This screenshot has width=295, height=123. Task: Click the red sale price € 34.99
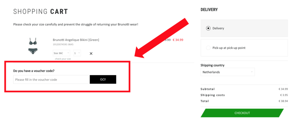pos(178,40)
